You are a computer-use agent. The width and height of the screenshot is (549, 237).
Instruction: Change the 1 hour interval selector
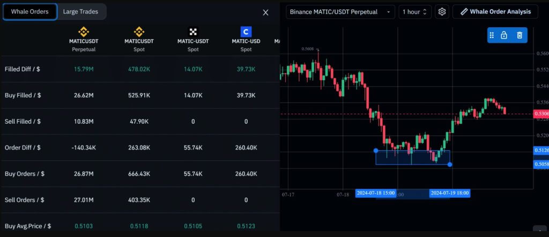[415, 12]
